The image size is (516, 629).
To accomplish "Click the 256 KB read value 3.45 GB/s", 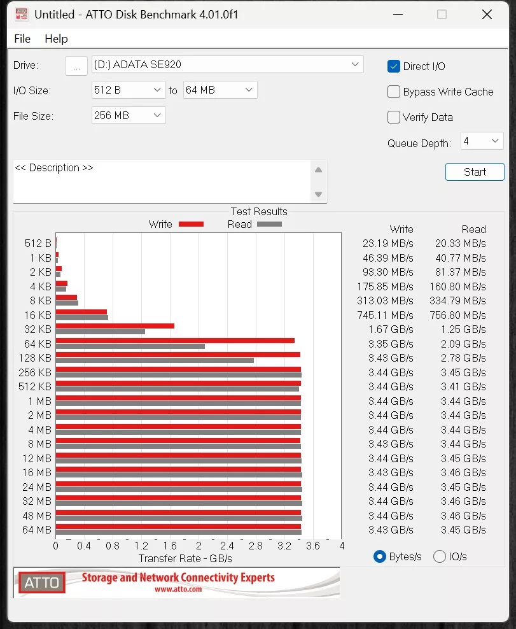I will pos(463,372).
